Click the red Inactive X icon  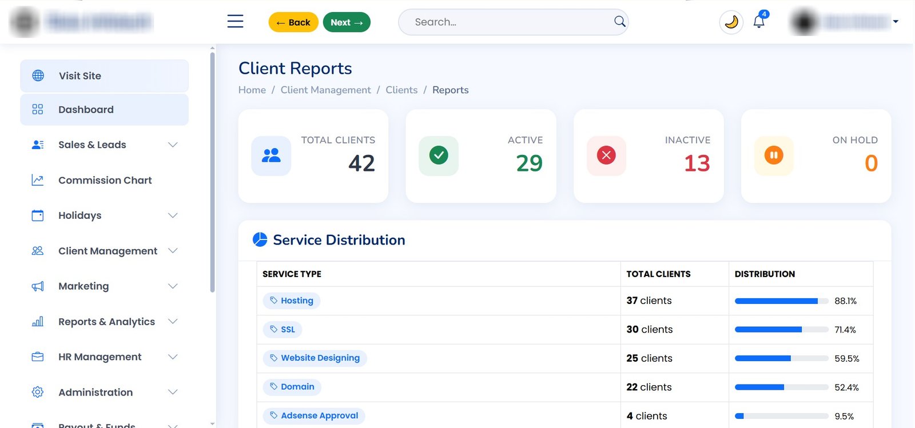click(606, 155)
